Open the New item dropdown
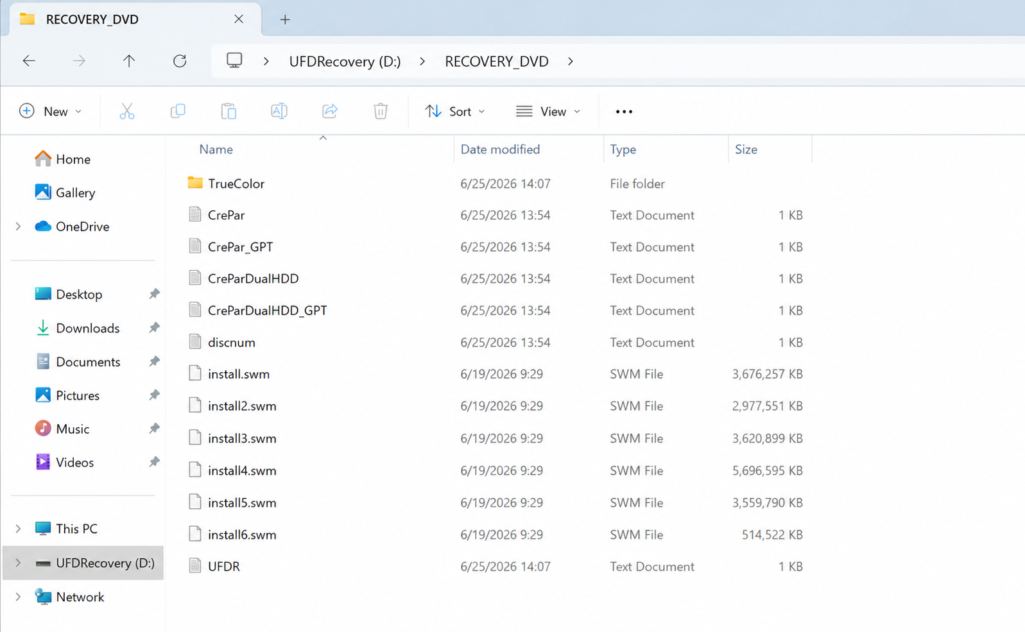This screenshot has width=1025, height=632. point(51,112)
